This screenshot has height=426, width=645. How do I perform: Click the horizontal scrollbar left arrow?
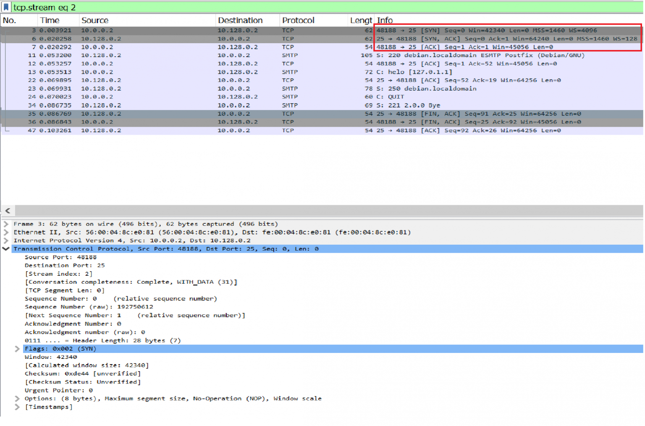(x=7, y=211)
